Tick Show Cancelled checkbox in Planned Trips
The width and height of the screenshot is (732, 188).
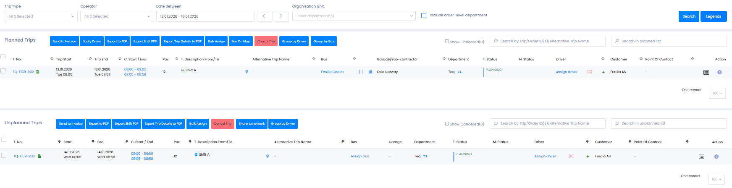447,42
